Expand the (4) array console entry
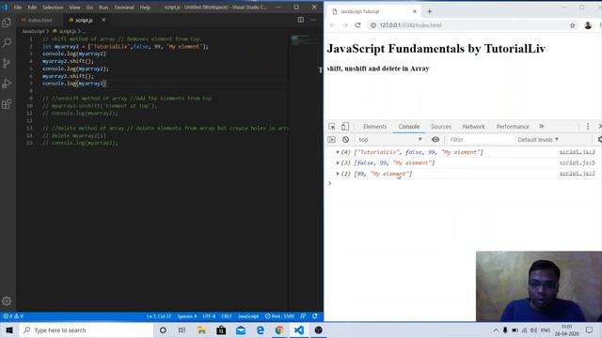Image resolution: width=602 pixels, height=338 pixels. [x=338, y=152]
